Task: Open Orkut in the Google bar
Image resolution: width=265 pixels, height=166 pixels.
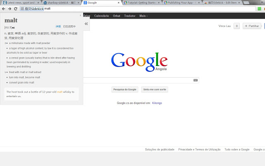Action: tap(116, 16)
